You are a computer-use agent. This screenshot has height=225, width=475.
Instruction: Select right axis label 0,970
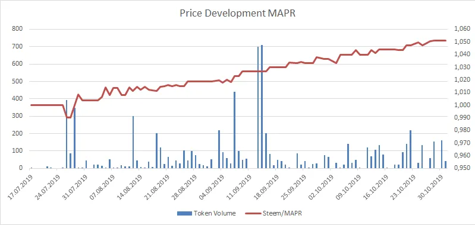tap(462, 143)
